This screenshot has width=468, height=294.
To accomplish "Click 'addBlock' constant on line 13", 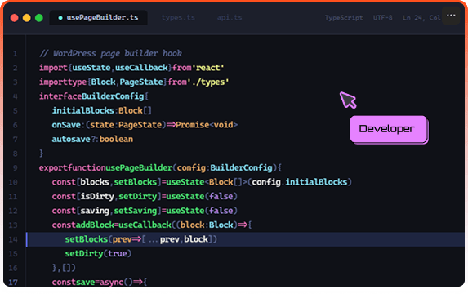I will coord(95,225).
